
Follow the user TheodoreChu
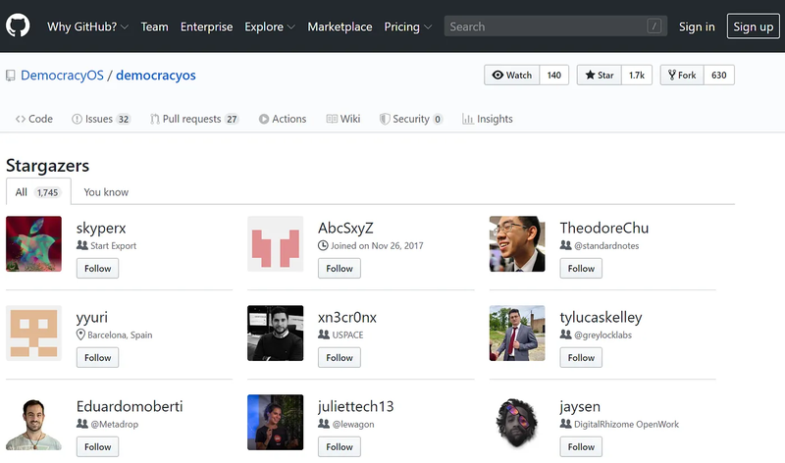tap(581, 269)
